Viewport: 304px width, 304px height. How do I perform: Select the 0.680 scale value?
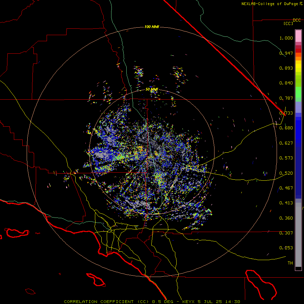pyautogui.click(x=286, y=128)
